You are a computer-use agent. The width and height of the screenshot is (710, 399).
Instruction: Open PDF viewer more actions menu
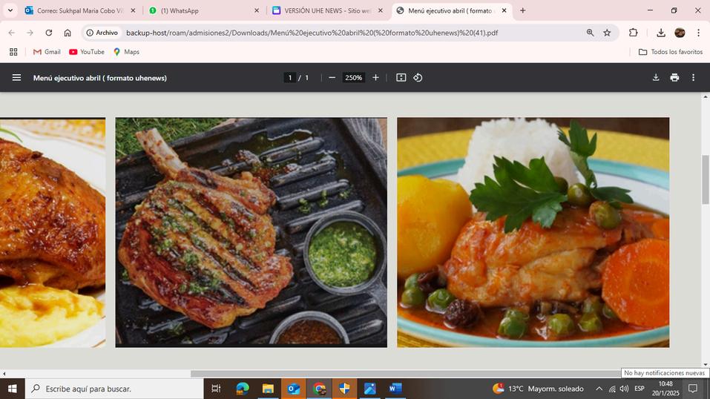(x=693, y=77)
